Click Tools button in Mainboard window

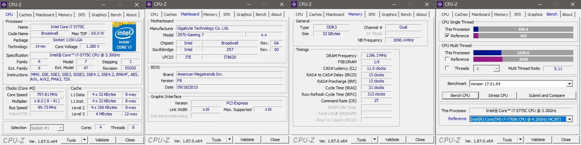pyautogui.click(x=216, y=140)
